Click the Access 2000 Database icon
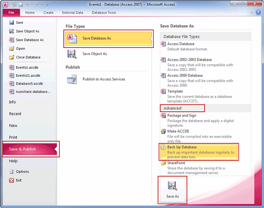The height and width of the screenshot is (208, 264). (x=163, y=75)
